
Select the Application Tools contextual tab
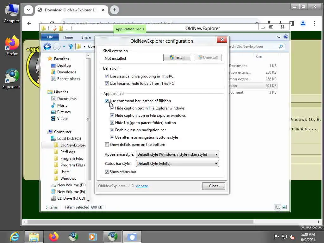point(130,29)
